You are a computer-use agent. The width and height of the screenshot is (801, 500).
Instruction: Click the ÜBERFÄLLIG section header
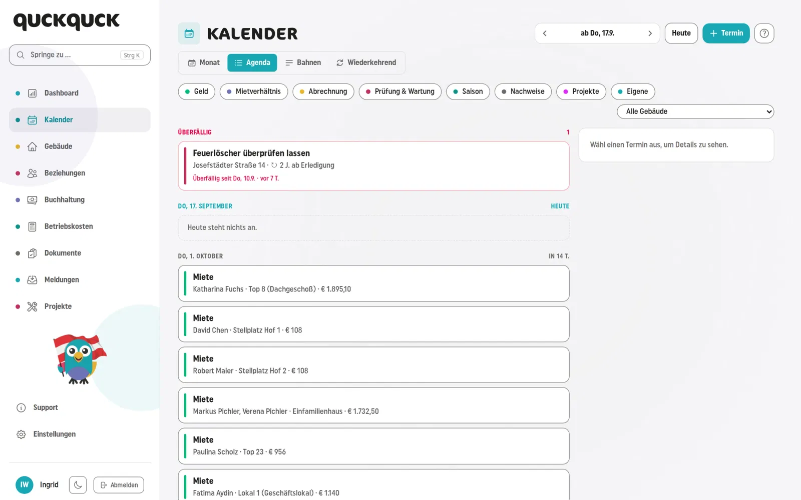[195, 132]
